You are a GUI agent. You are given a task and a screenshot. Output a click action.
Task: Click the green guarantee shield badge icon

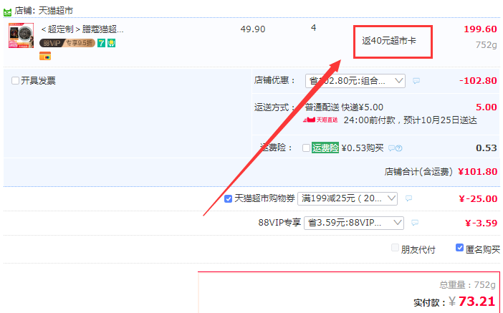click(111, 43)
